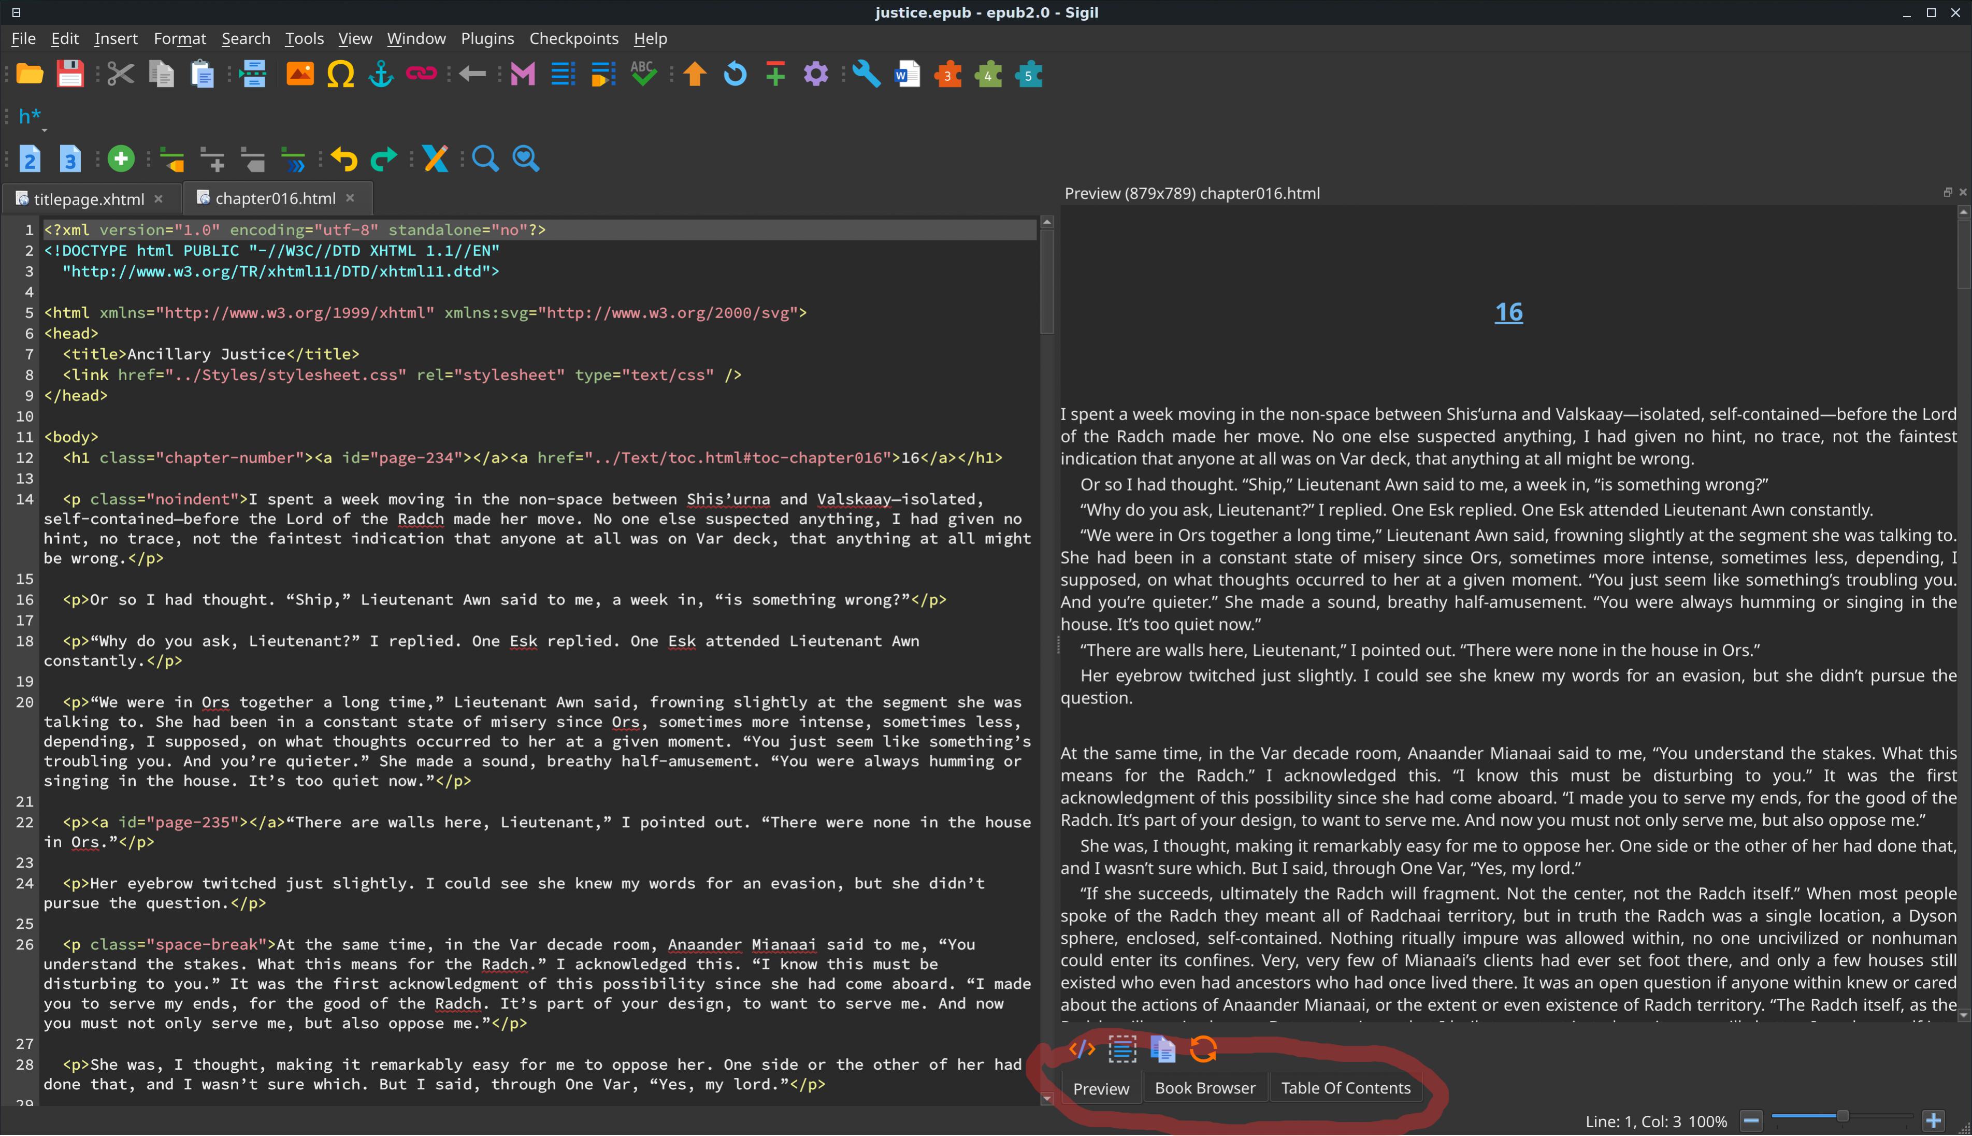The width and height of the screenshot is (1972, 1136).
Task: Click the Insert Image picture icon
Action: click(x=299, y=75)
